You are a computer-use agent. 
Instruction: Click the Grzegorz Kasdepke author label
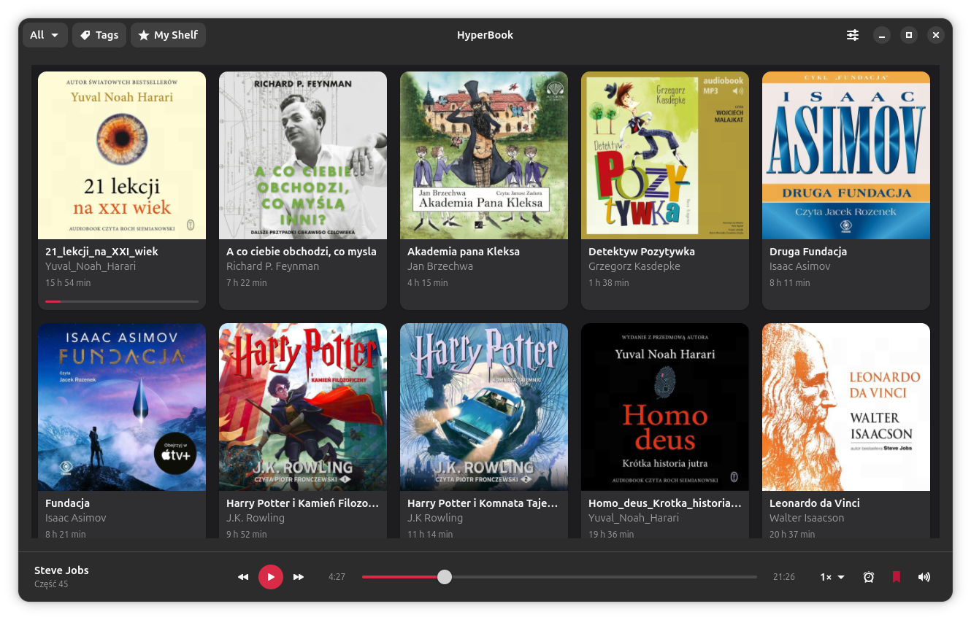pos(634,266)
